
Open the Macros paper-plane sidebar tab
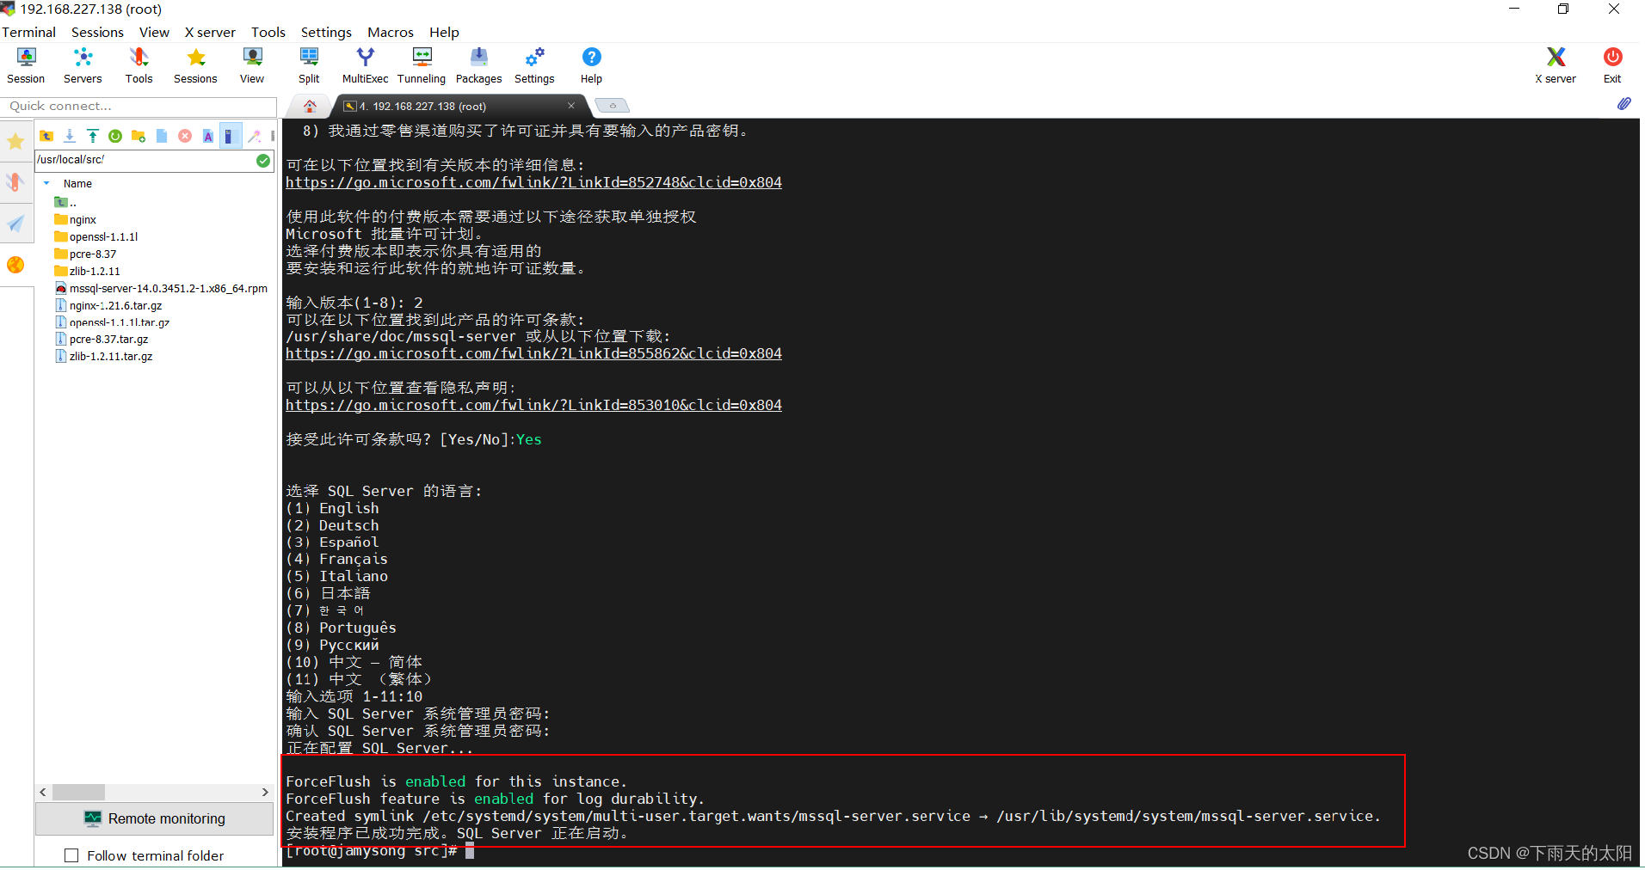pyautogui.click(x=15, y=224)
